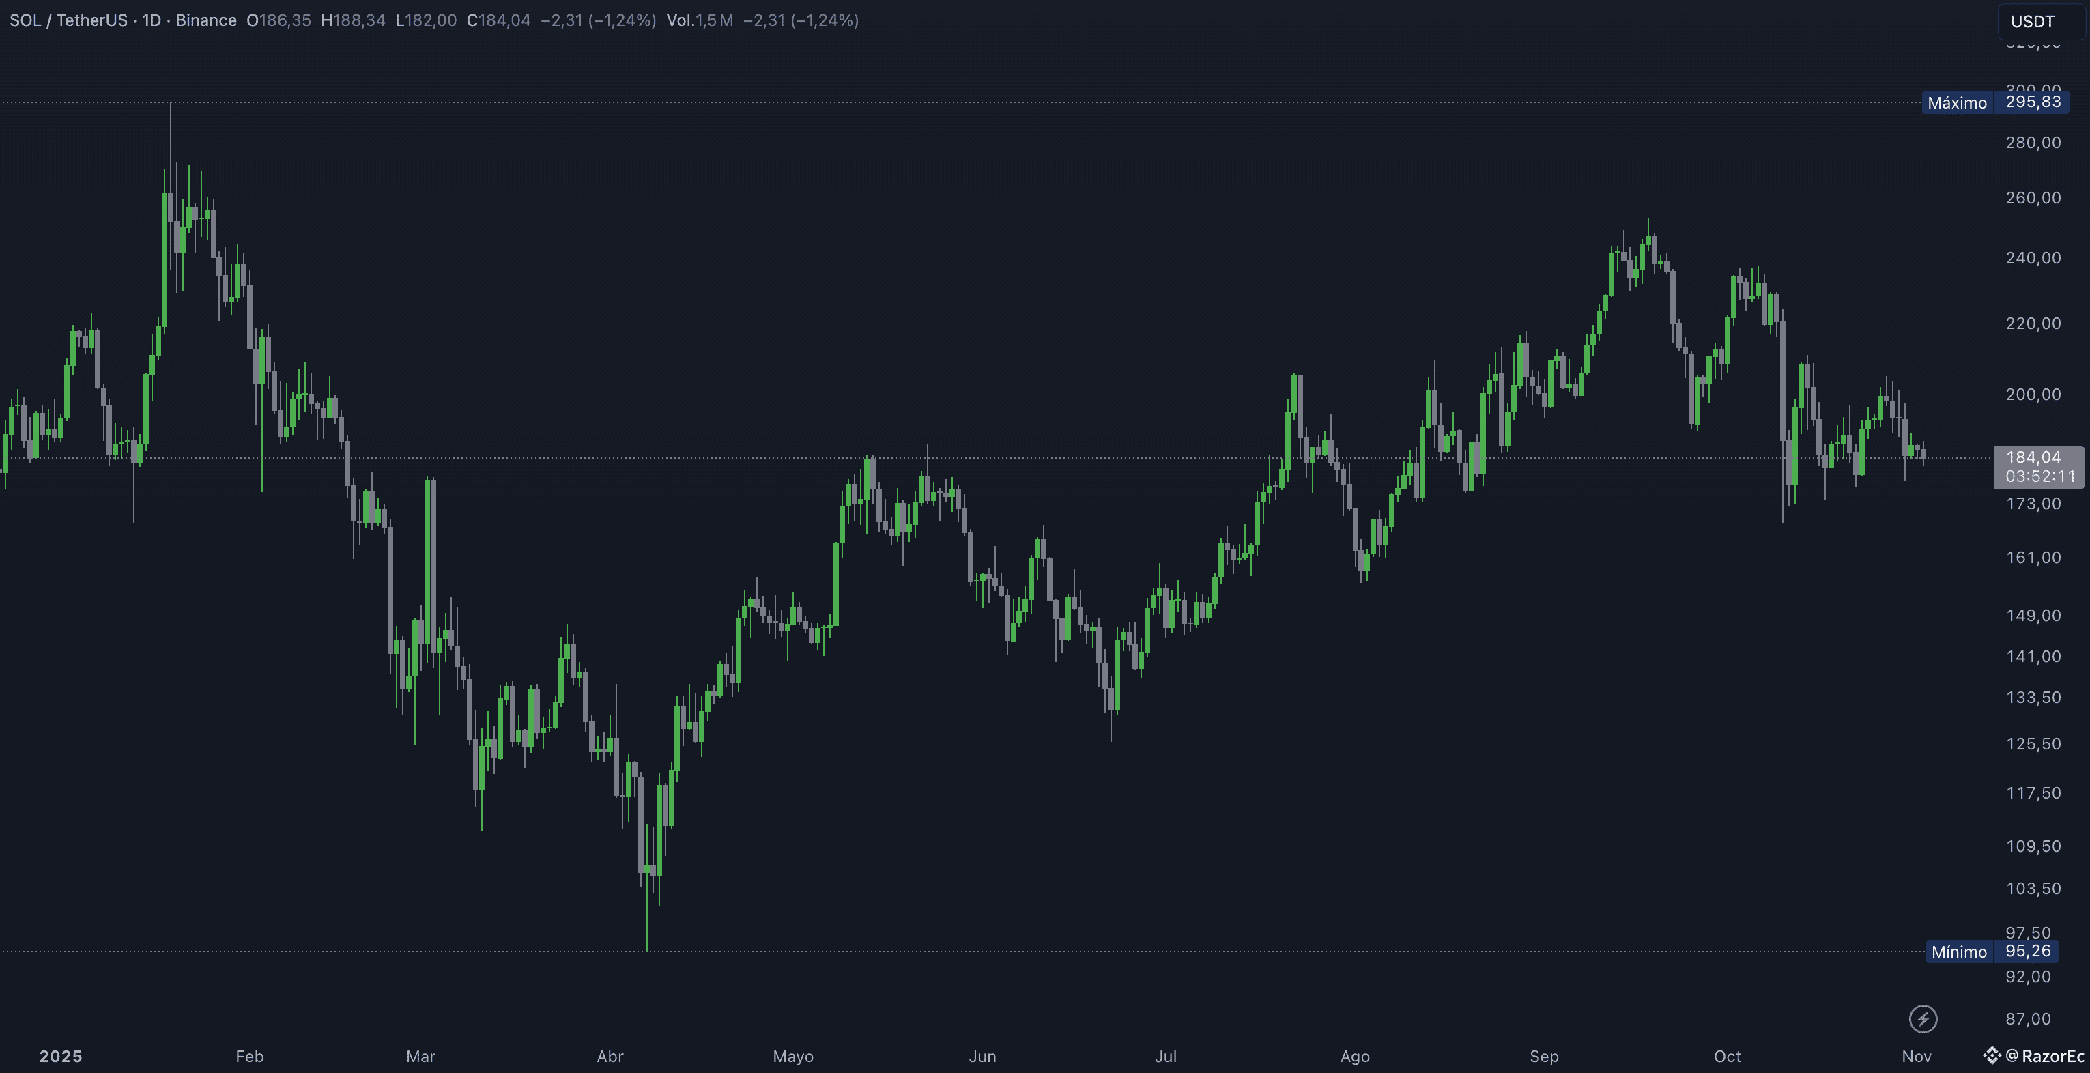This screenshot has height=1073, width=2090.
Task: Click the Feb label on time axis
Action: click(249, 1056)
